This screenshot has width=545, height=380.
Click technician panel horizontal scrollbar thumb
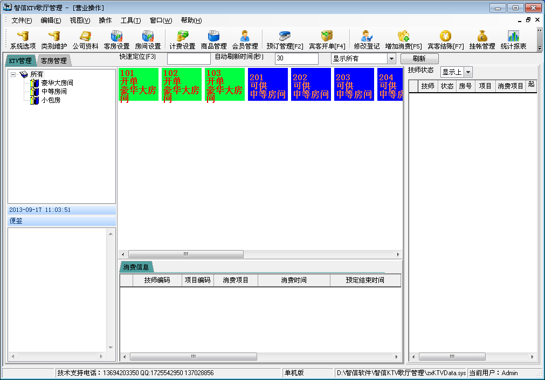coord(452,357)
